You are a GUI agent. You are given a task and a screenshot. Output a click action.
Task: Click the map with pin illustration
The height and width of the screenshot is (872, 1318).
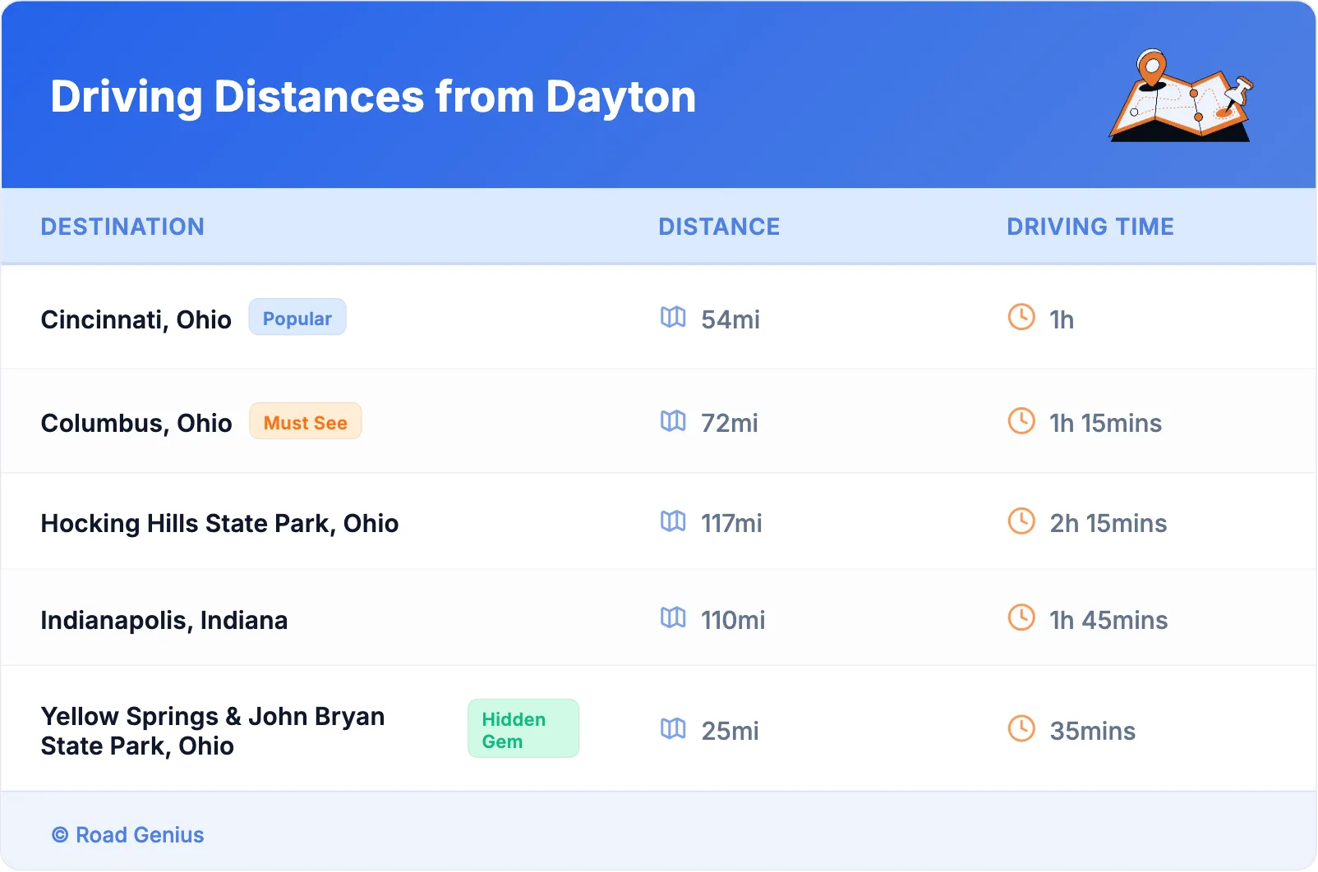coord(1182,95)
